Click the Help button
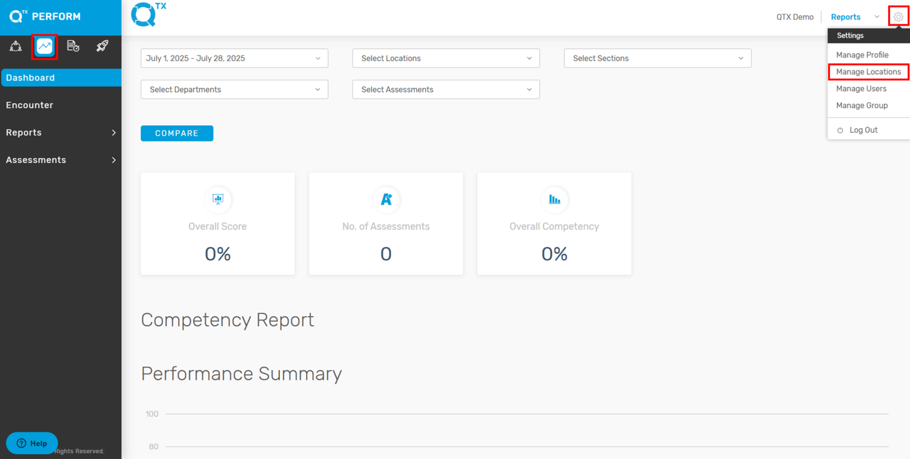The width and height of the screenshot is (910, 459). click(x=32, y=443)
